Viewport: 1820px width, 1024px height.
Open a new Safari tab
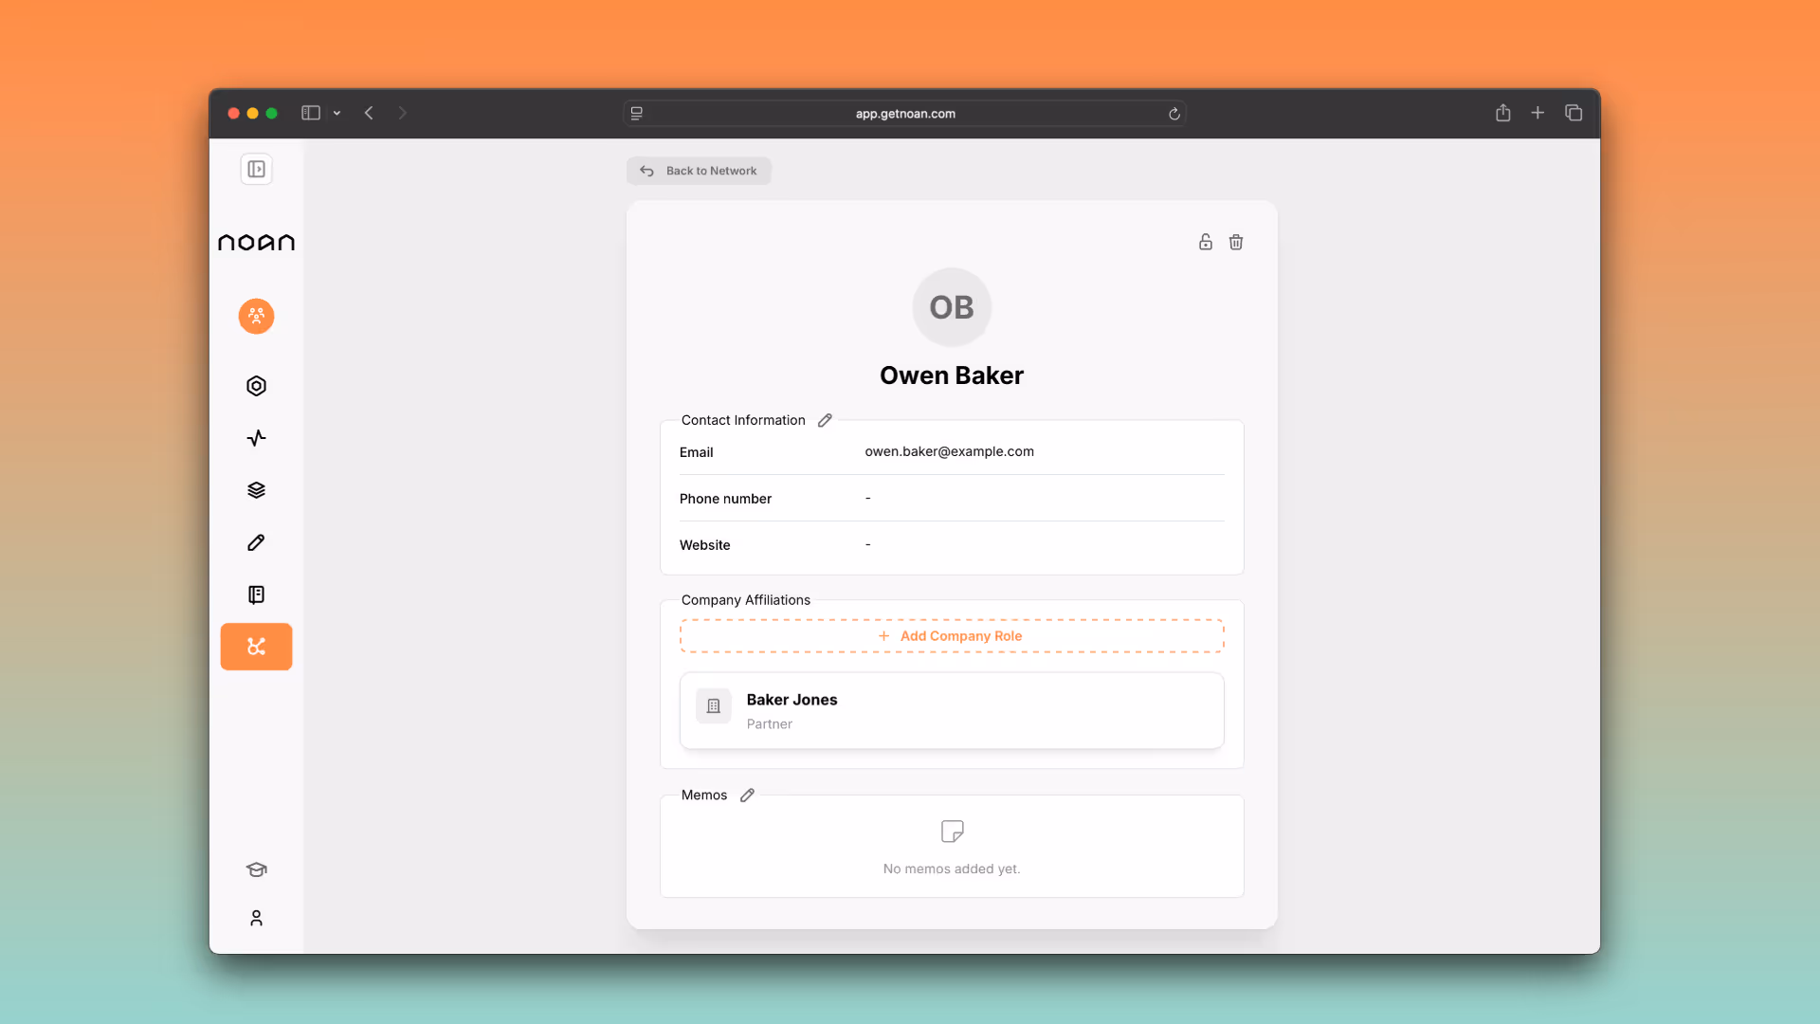(x=1538, y=113)
